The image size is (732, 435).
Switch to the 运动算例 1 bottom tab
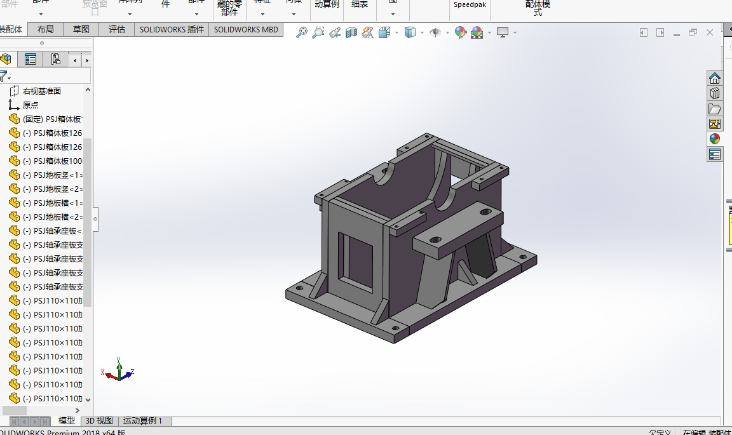[142, 421]
